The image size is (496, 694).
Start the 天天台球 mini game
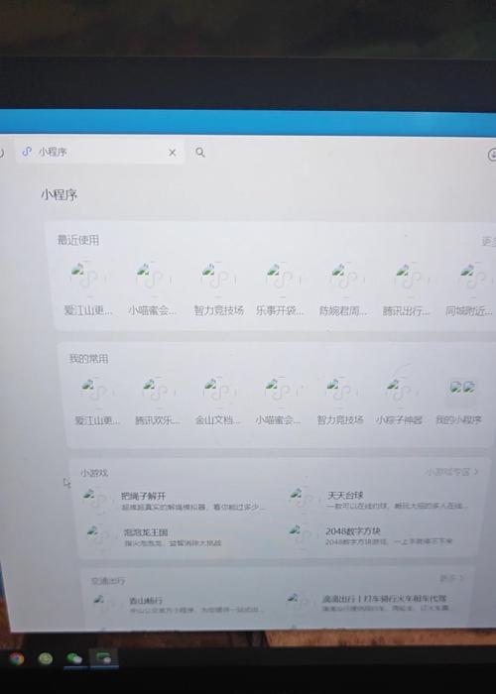pyautogui.click(x=379, y=500)
